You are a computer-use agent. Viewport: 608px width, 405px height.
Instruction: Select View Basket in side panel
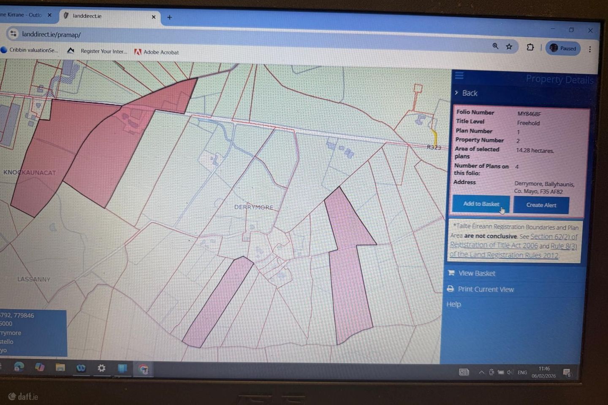pos(476,273)
